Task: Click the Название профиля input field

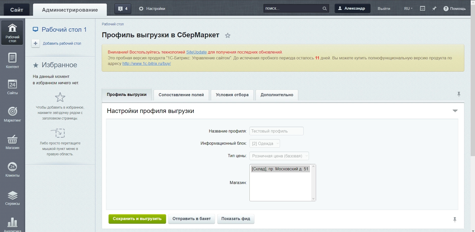Action: tap(276, 131)
